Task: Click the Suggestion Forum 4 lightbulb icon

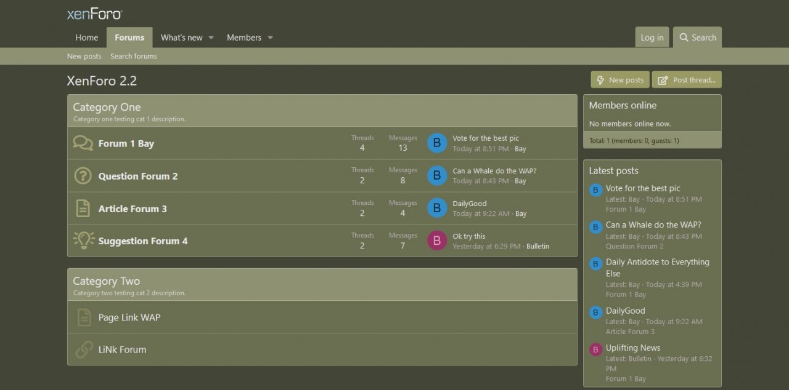Action: click(83, 241)
